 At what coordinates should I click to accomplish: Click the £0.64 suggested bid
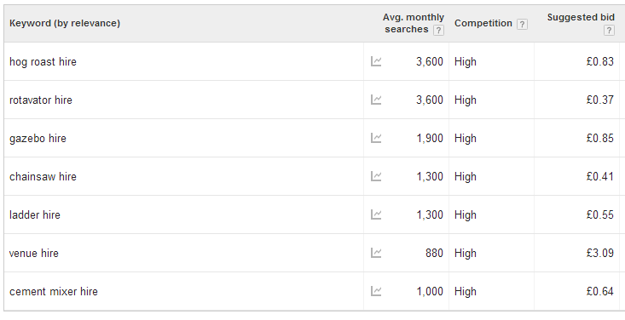coord(600,291)
